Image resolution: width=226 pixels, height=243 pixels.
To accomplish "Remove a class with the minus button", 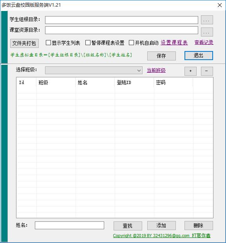I will click(x=207, y=71).
